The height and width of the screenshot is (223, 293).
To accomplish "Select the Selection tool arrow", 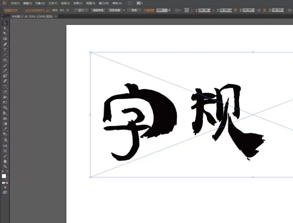I will pos(5,23).
